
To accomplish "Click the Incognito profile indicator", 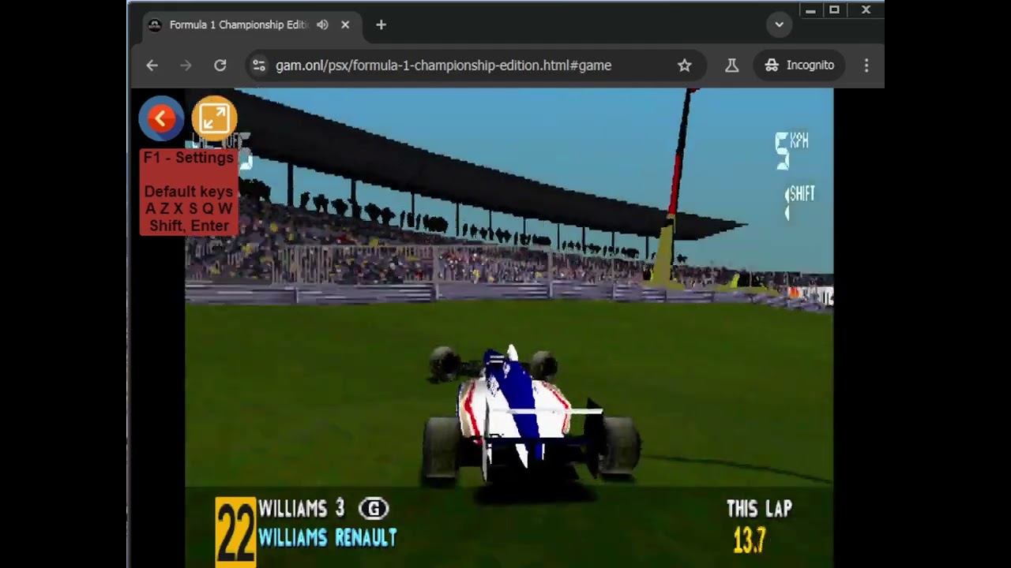I will [799, 65].
